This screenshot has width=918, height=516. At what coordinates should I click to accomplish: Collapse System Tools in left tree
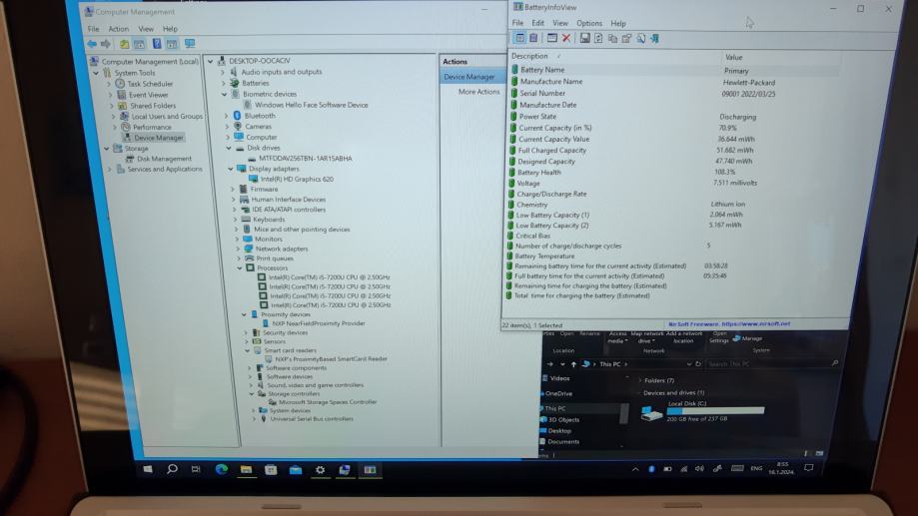coord(96,73)
